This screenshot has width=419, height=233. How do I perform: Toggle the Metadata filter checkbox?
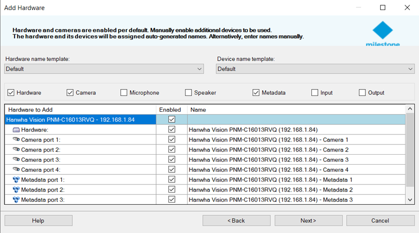pyautogui.click(x=256, y=92)
